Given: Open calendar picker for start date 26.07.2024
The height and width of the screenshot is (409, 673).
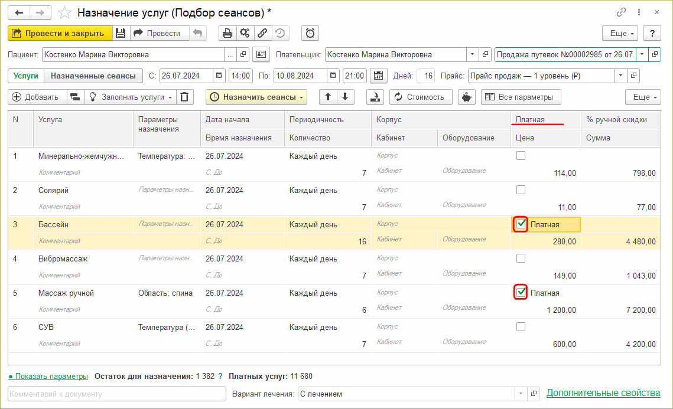Looking at the screenshot, I should click(x=219, y=76).
